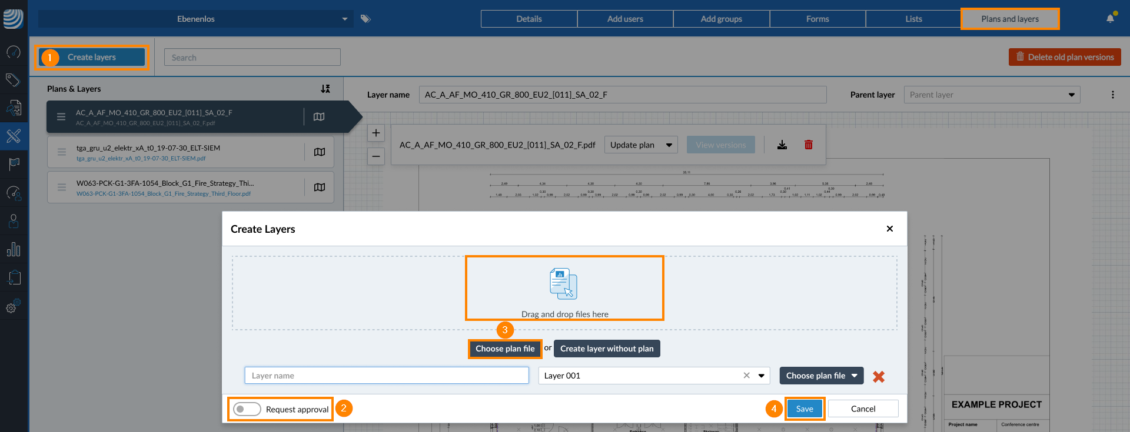
Task: Delete plan with red trash icon
Action: tap(809, 145)
